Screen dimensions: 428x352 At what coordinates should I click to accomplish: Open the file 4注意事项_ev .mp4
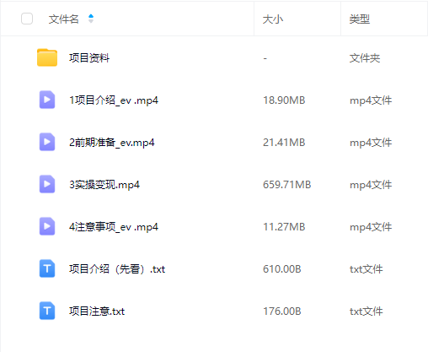pos(114,227)
